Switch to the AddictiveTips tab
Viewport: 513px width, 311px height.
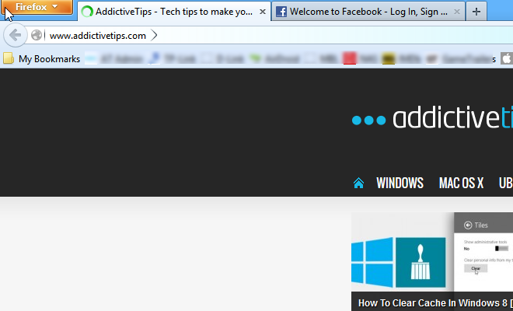point(174,12)
